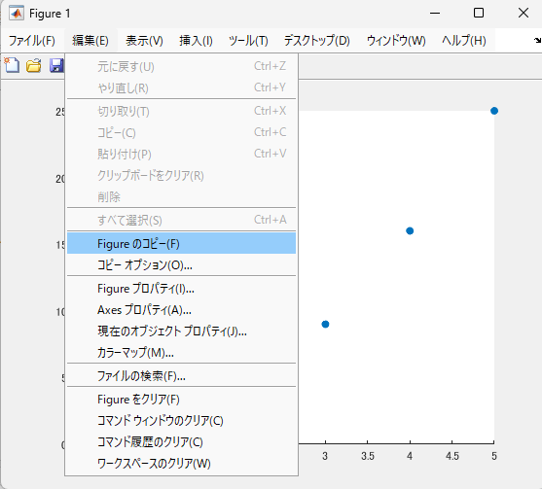Open Figure プロパティ(I)... dialog

[181, 289]
